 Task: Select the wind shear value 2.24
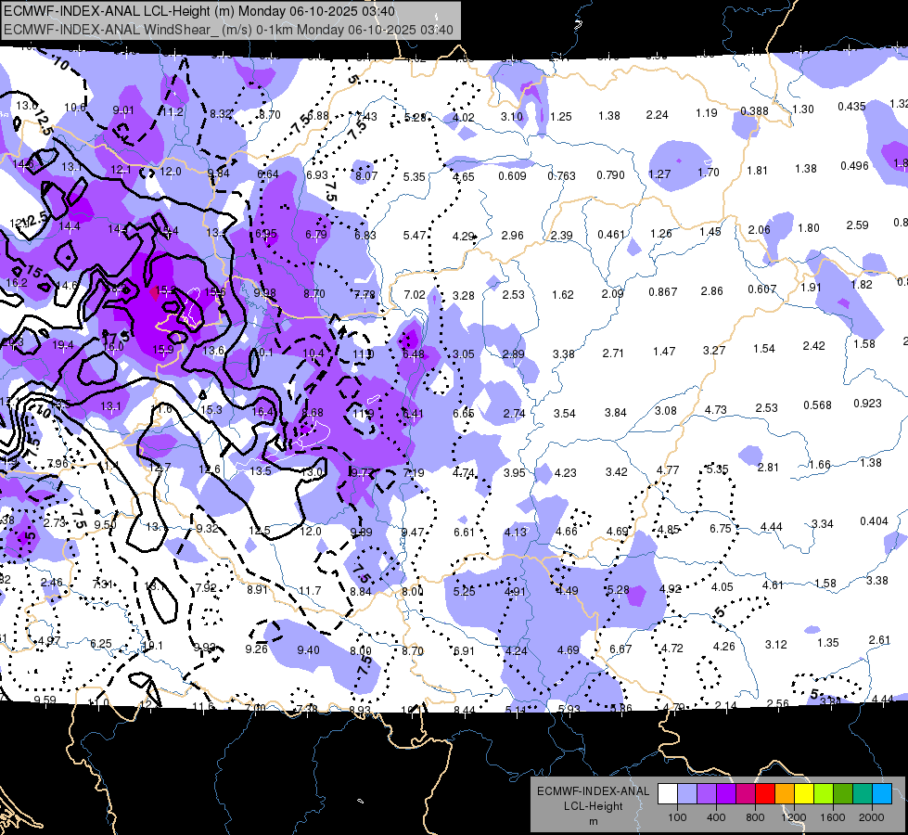(x=658, y=115)
